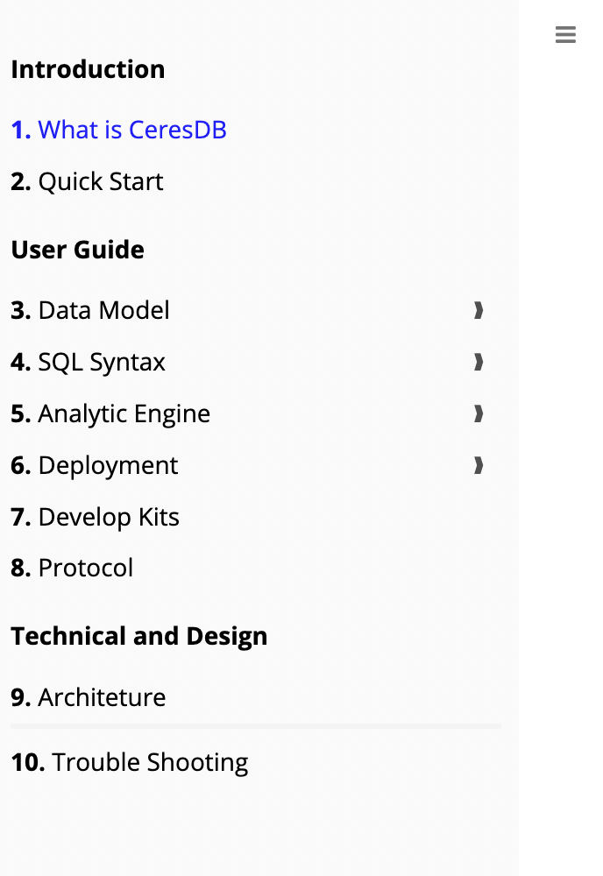Expand the Analytic Engine chevron
The width and height of the screenshot is (603, 876).
479,413
